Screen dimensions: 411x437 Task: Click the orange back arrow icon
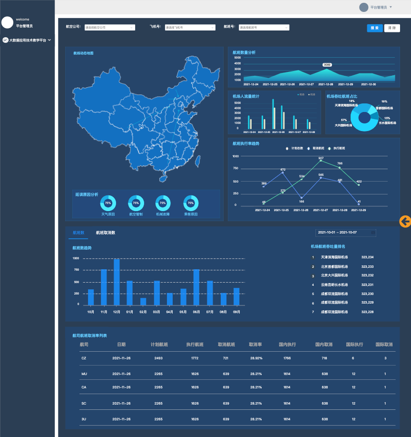tap(405, 221)
